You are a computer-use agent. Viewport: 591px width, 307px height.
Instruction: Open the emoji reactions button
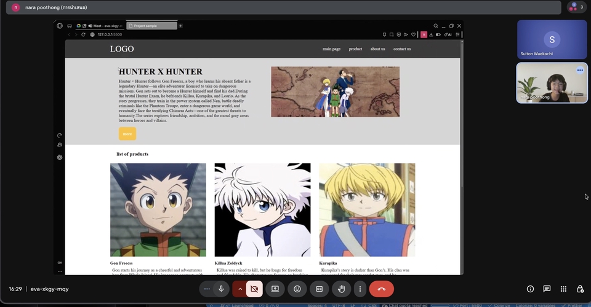click(297, 289)
